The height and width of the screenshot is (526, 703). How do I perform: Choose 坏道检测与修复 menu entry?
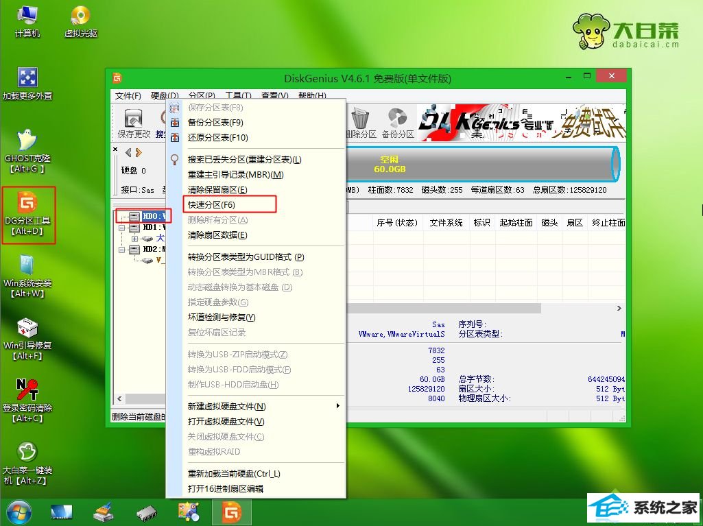click(256, 317)
